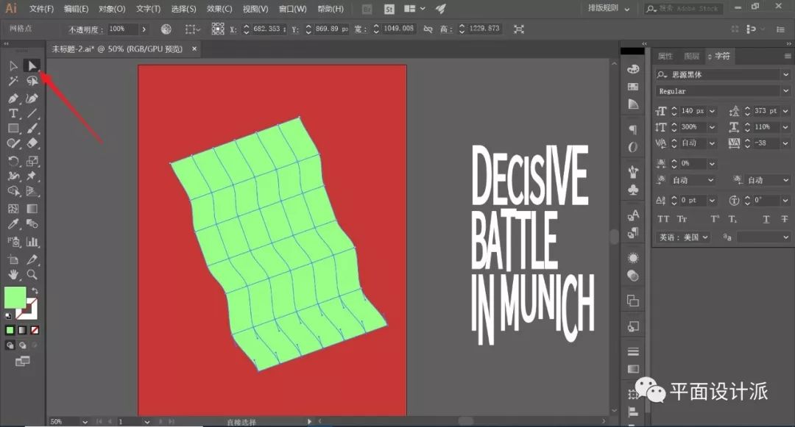795x427 pixels.
Task: Select the Direct Selection tool
Action: coord(32,66)
